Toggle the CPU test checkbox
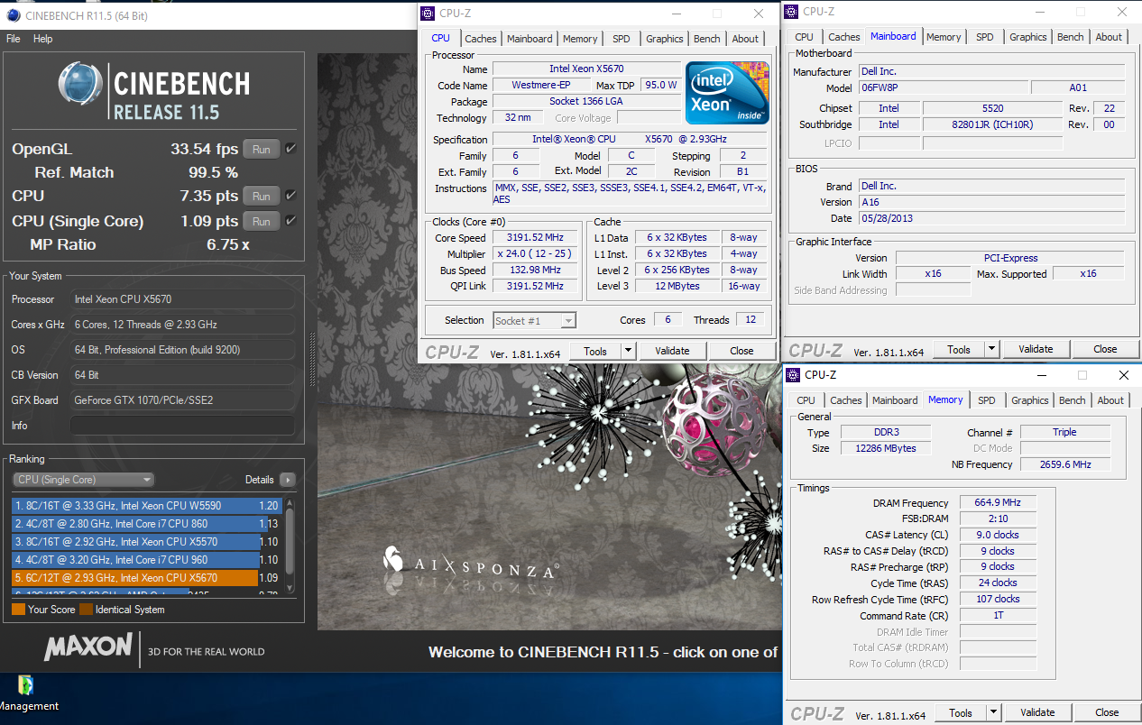Screen dimensions: 1142x725 pyautogui.click(x=290, y=196)
